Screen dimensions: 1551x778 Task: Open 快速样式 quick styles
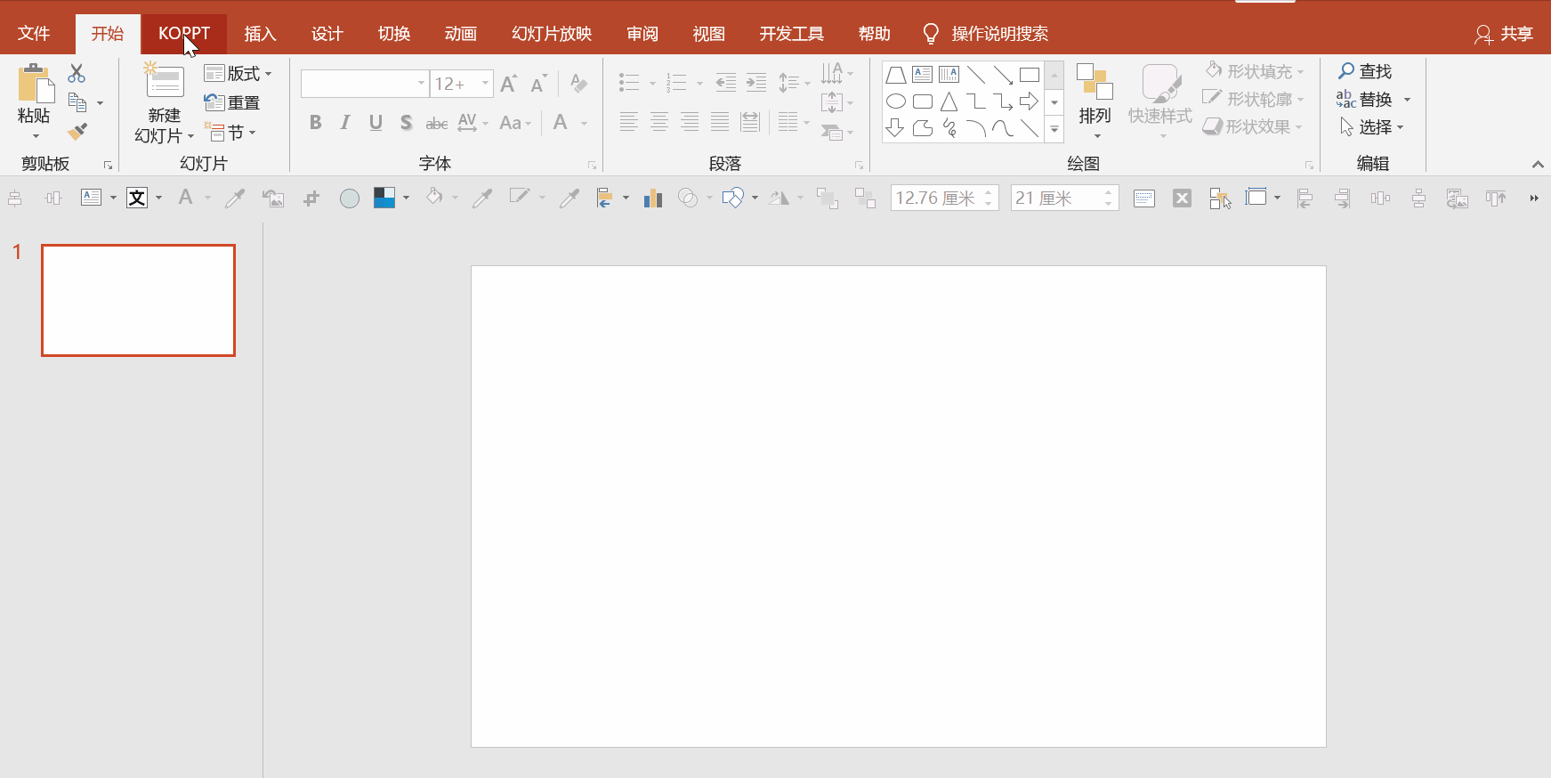tap(1159, 101)
